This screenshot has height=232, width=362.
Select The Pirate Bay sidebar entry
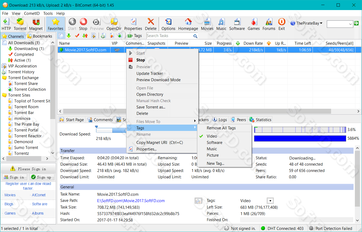(x=24, y=124)
